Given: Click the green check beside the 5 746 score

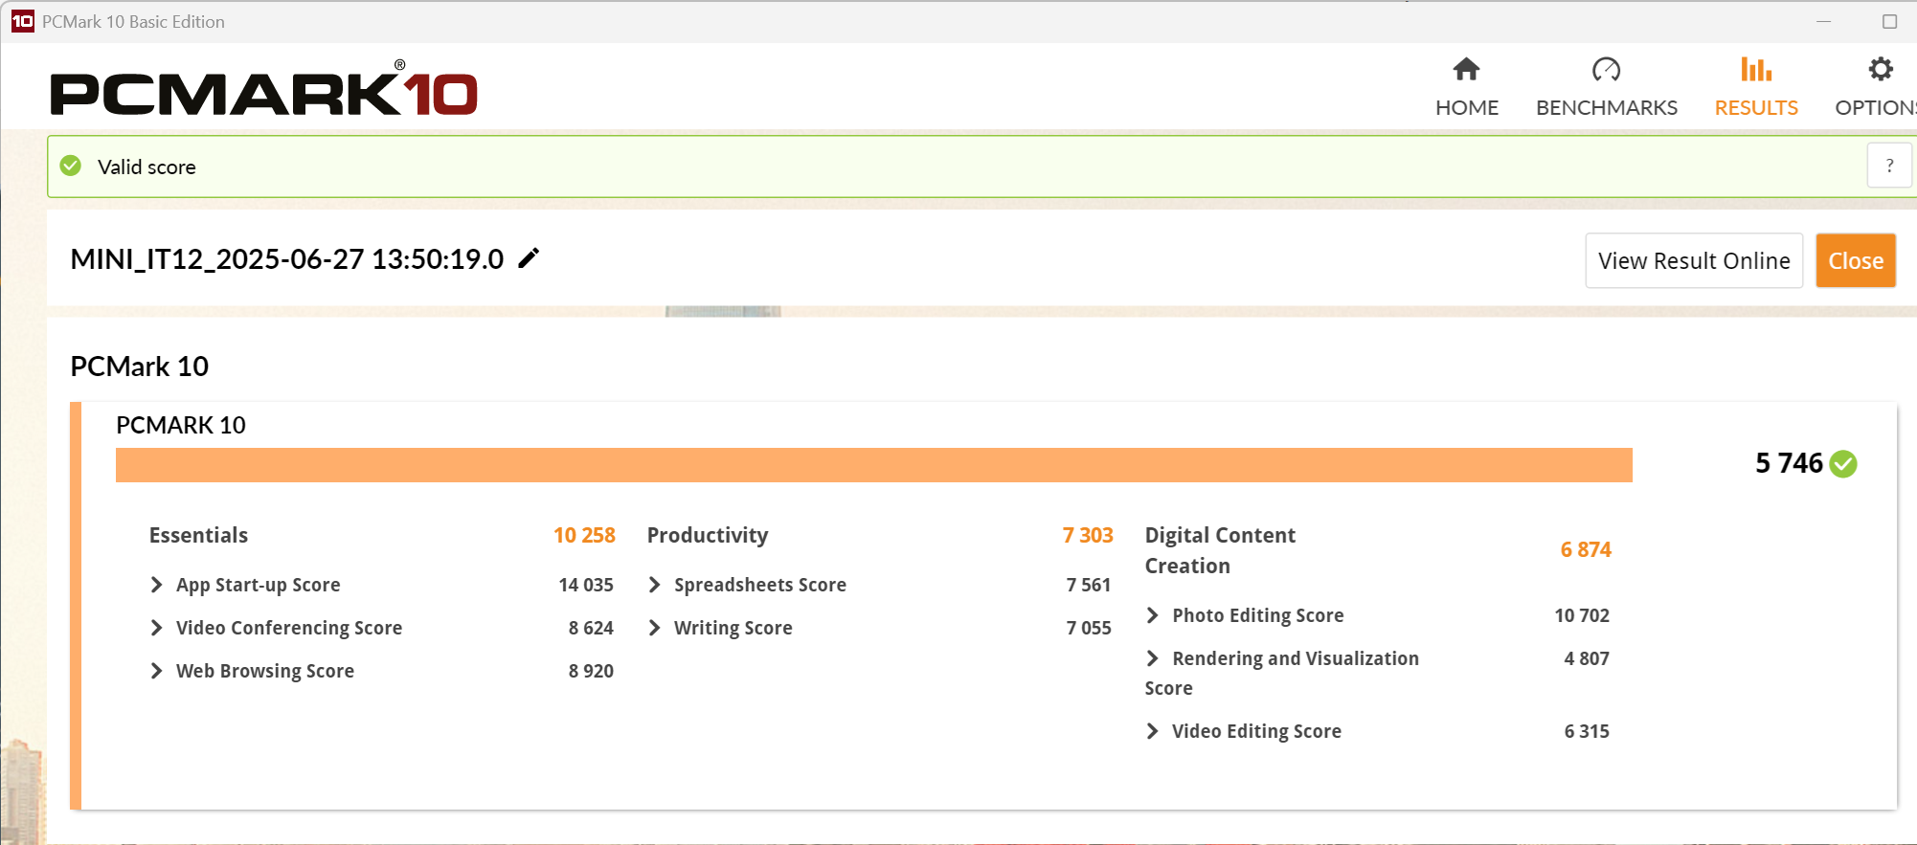Looking at the screenshot, I should click(1843, 464).
